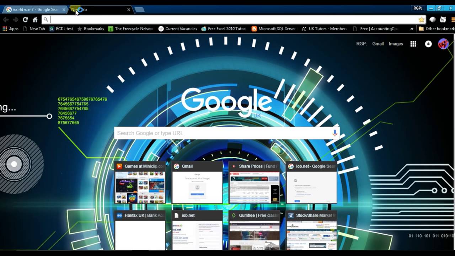Go to the home page icon
This screenshot has height=256, width=455.
35,20
